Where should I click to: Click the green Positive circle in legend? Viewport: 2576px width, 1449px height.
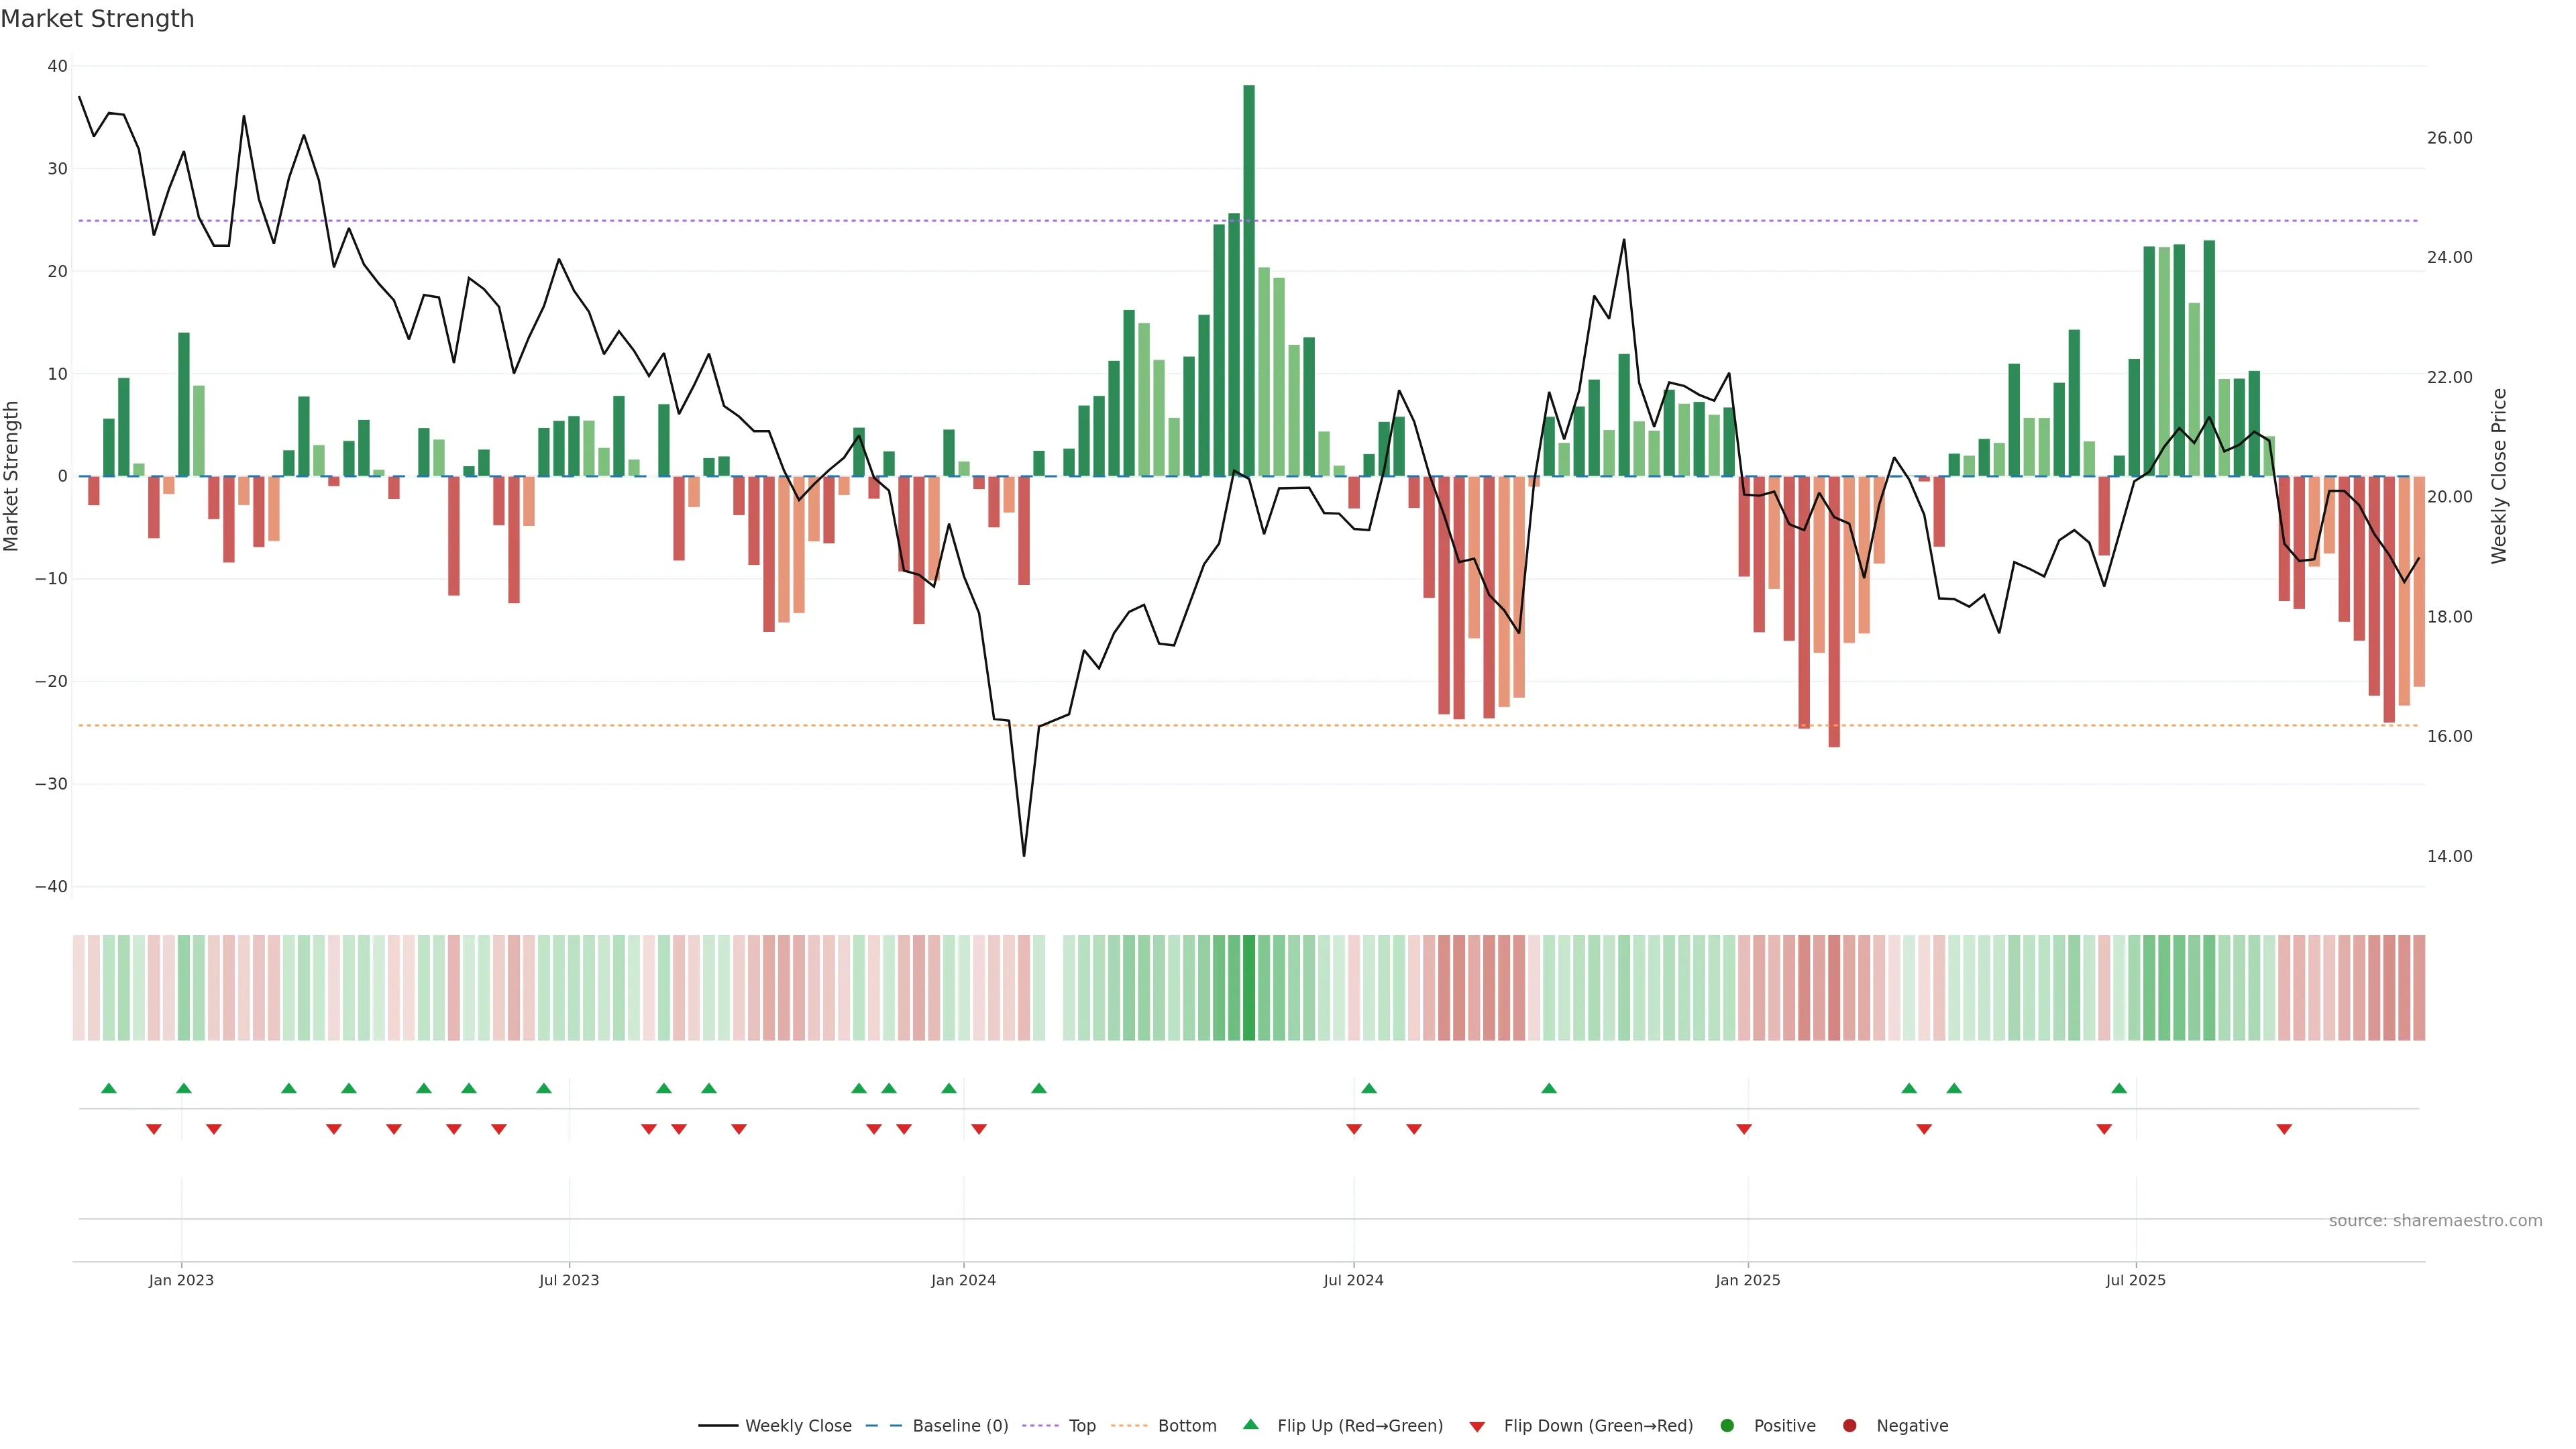[x=1727, y=1426]
